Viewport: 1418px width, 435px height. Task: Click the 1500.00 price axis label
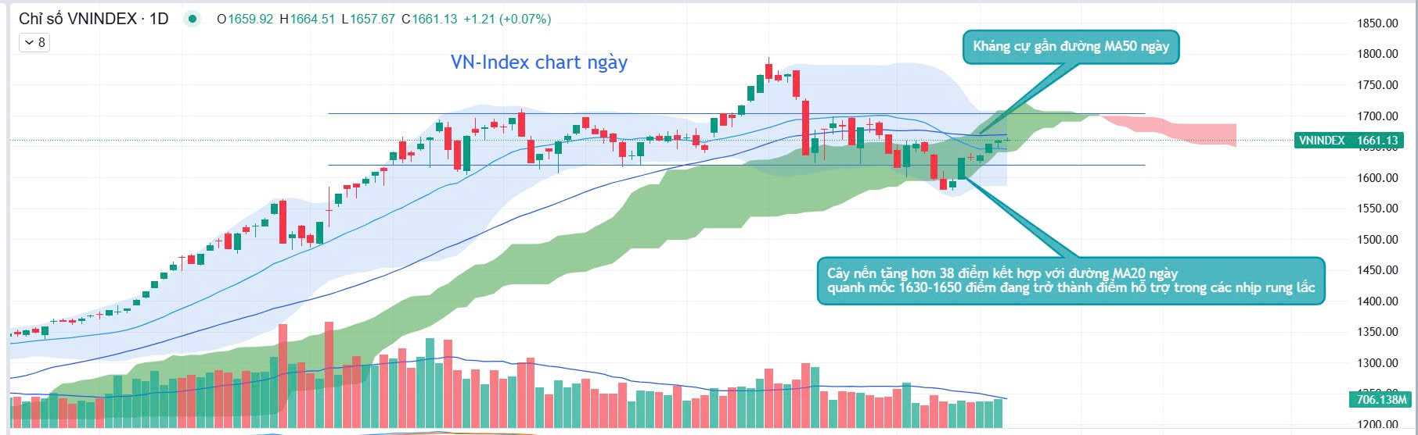1377,240
